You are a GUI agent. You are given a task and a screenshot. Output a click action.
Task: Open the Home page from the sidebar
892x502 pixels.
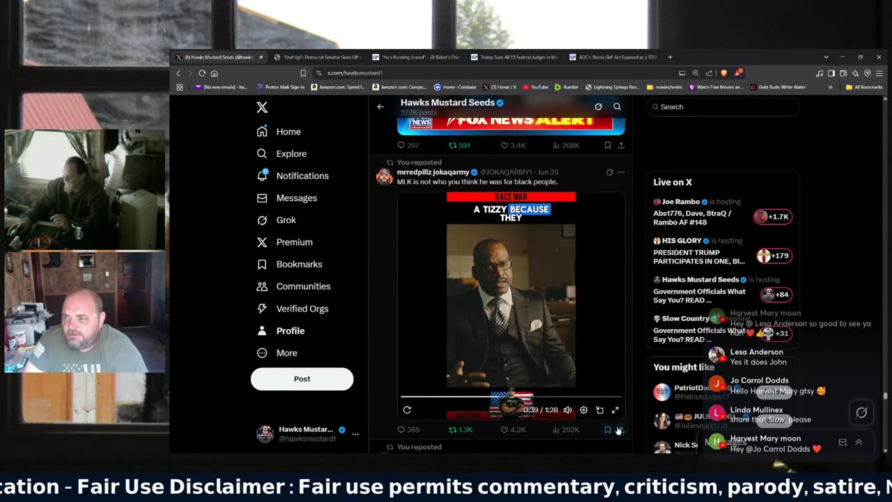279,132
